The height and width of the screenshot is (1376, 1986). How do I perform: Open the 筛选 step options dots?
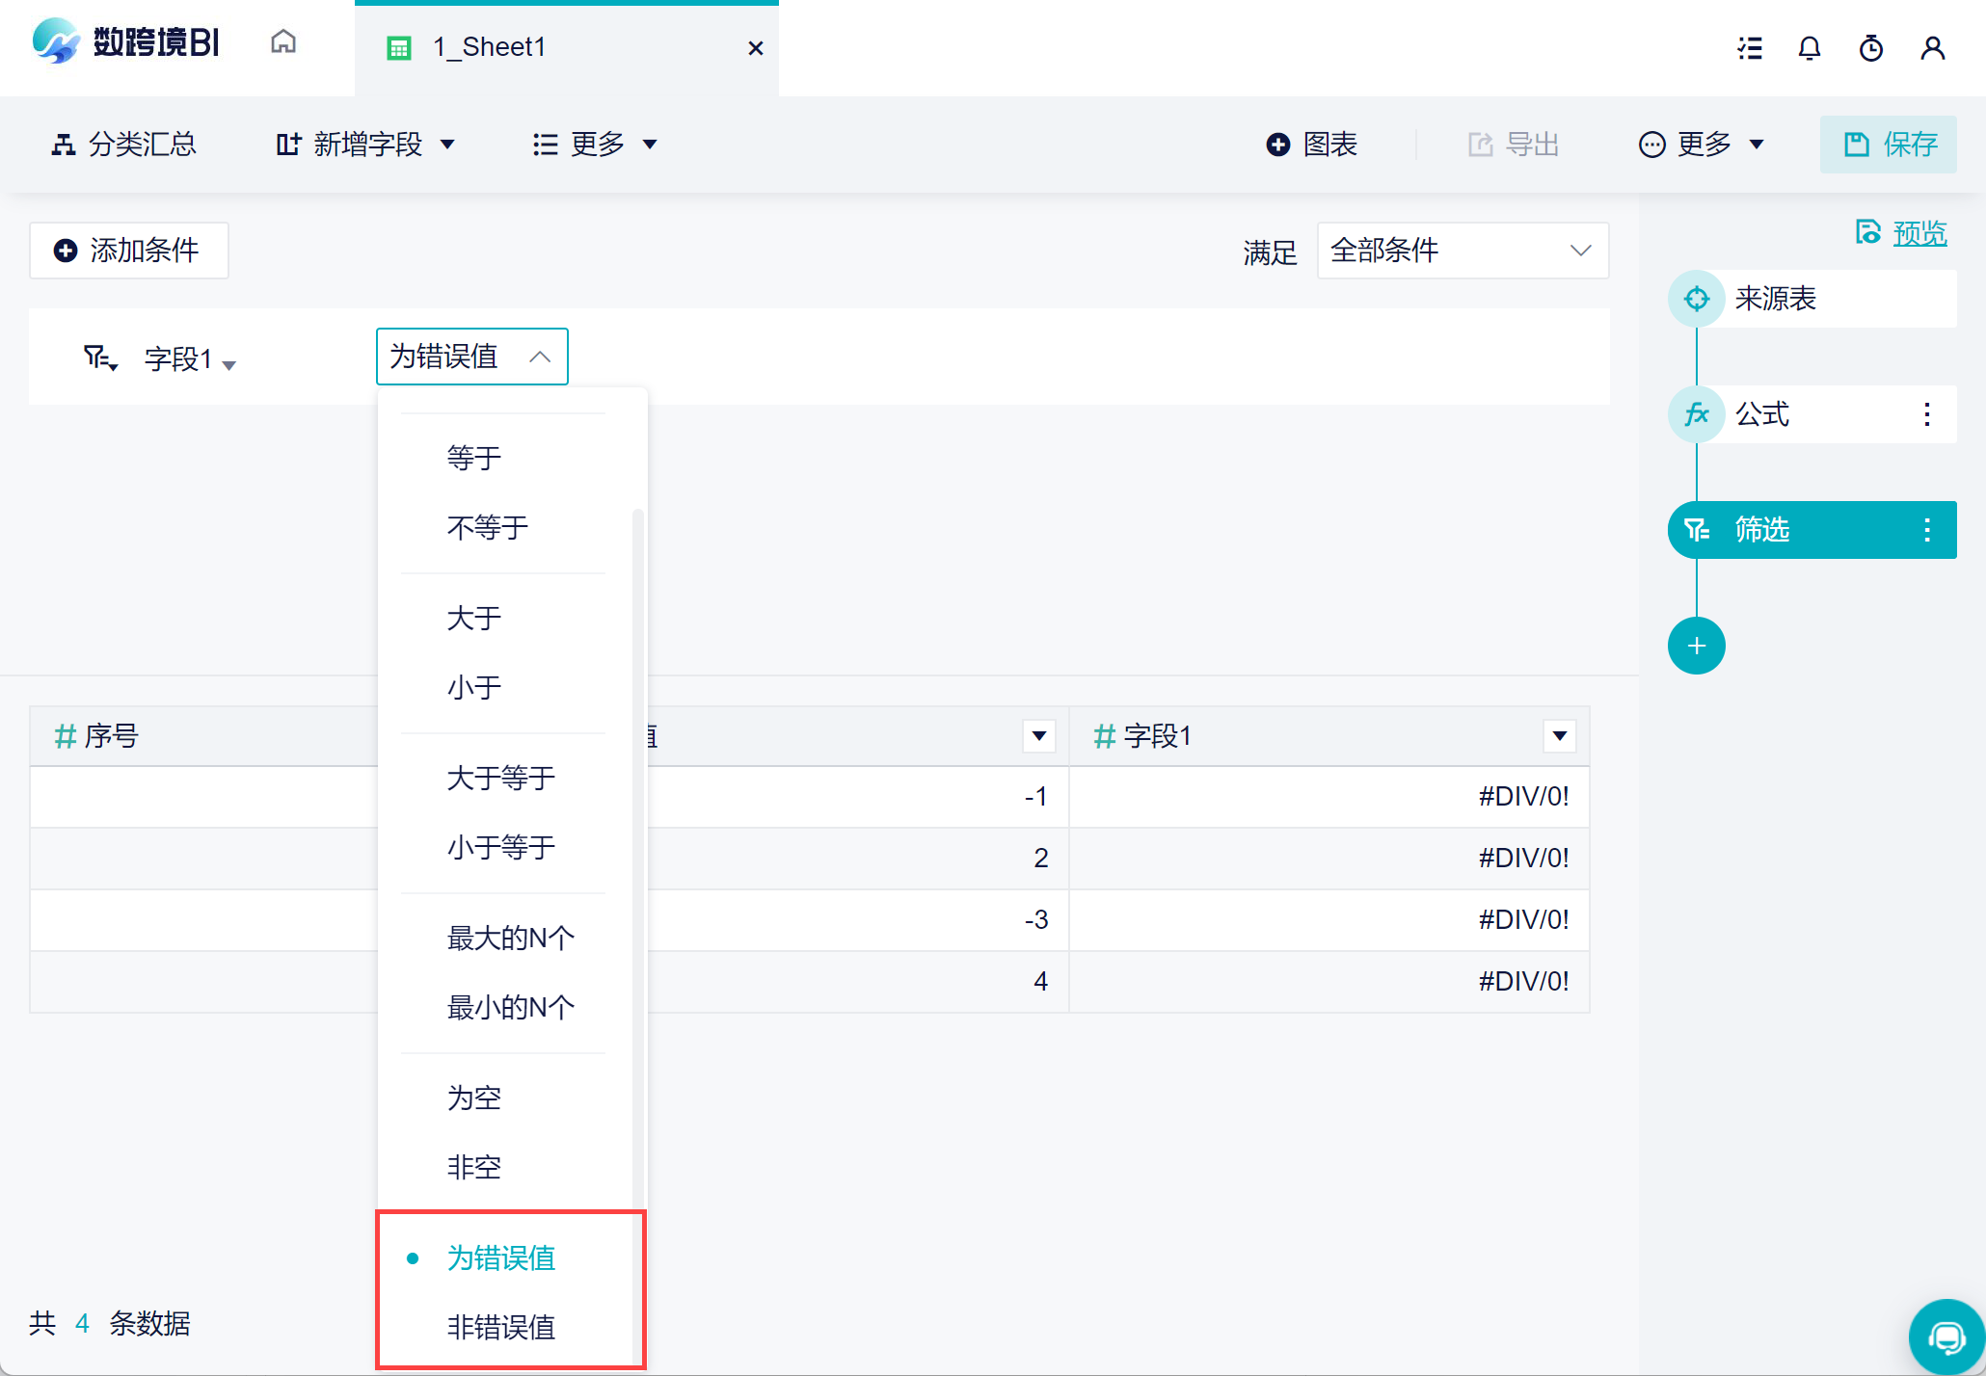1927,530
